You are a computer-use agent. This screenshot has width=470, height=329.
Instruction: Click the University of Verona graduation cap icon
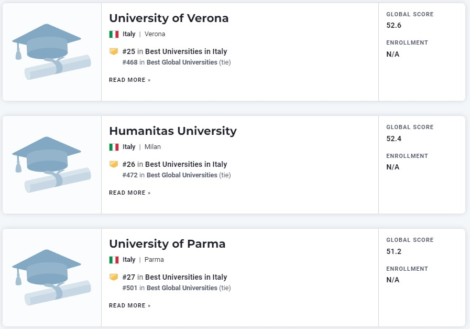(51, 51)
